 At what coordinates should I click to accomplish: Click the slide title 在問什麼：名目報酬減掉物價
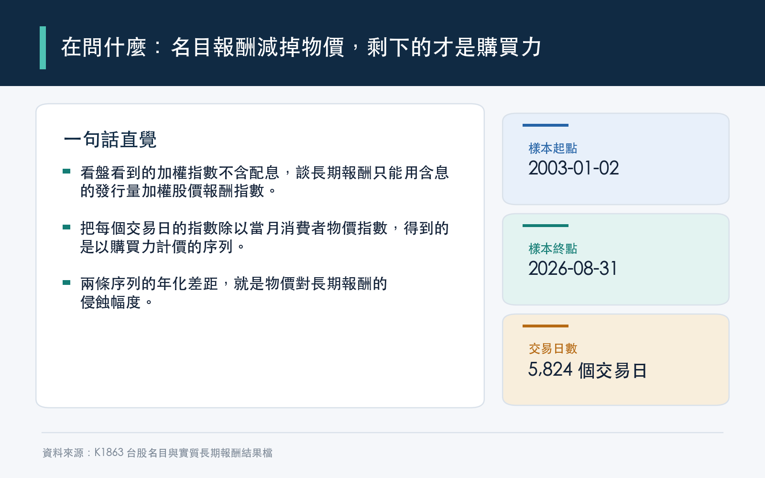(x=301, y=47)
